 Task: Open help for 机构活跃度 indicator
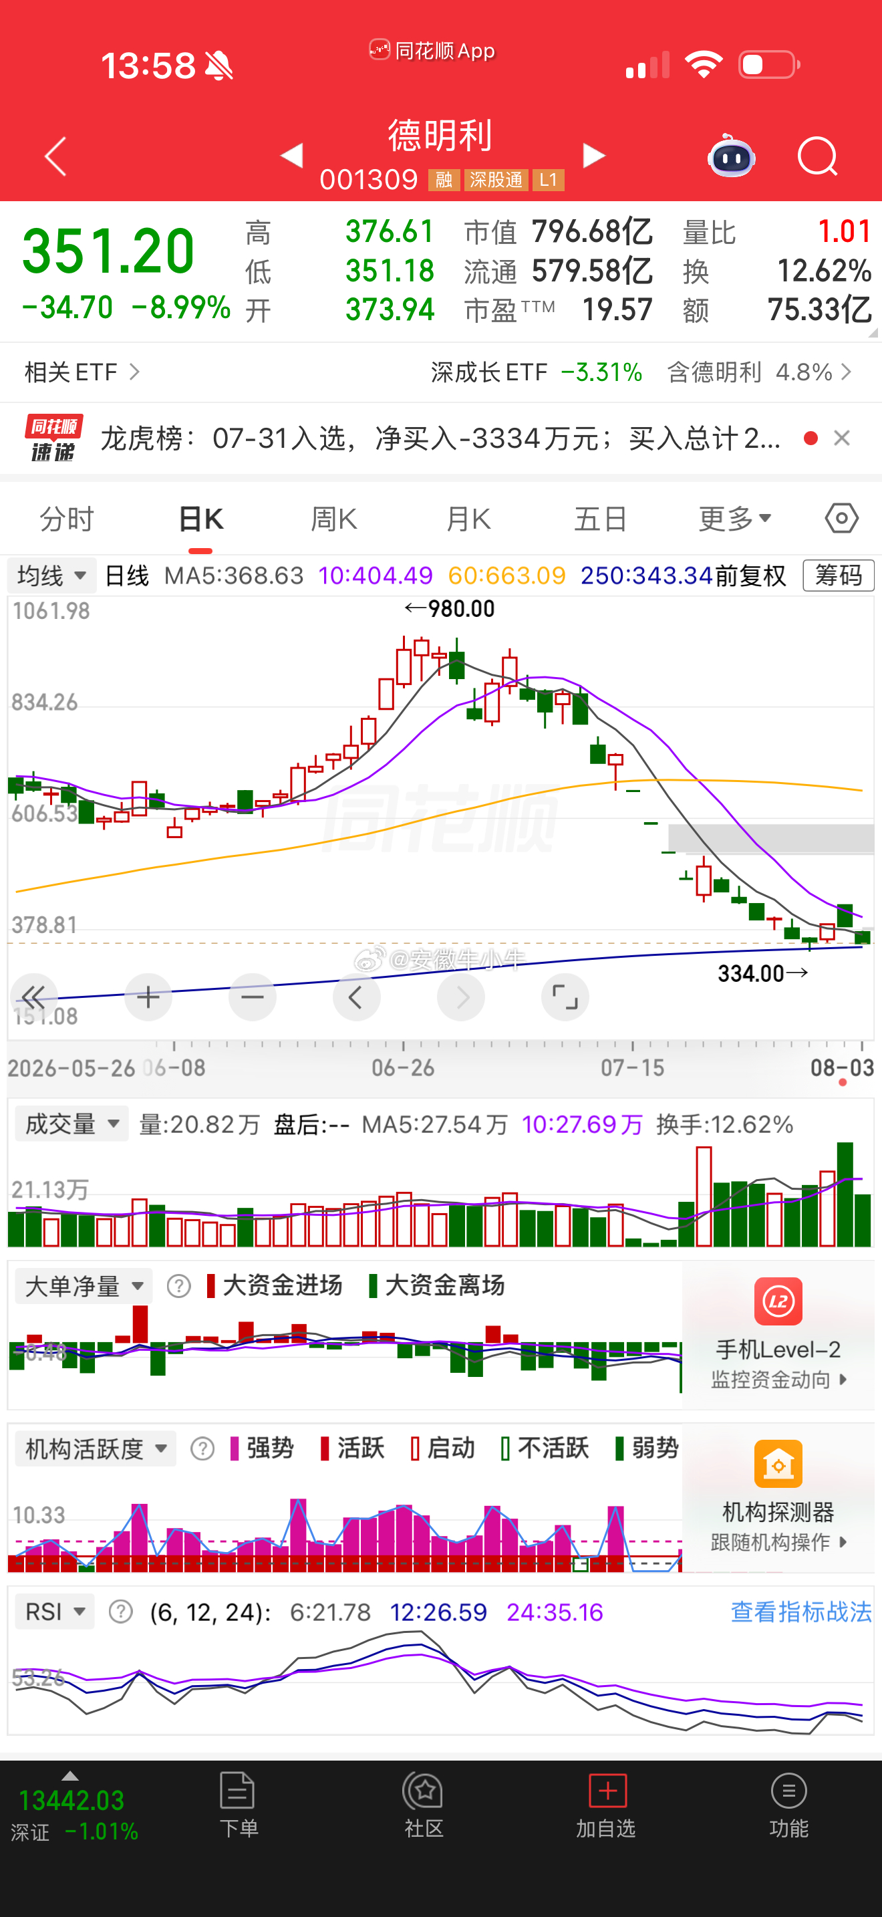(x=202, y=1448)
